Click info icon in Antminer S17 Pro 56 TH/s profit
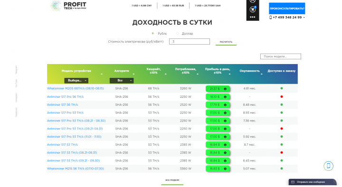 point(225,97)
